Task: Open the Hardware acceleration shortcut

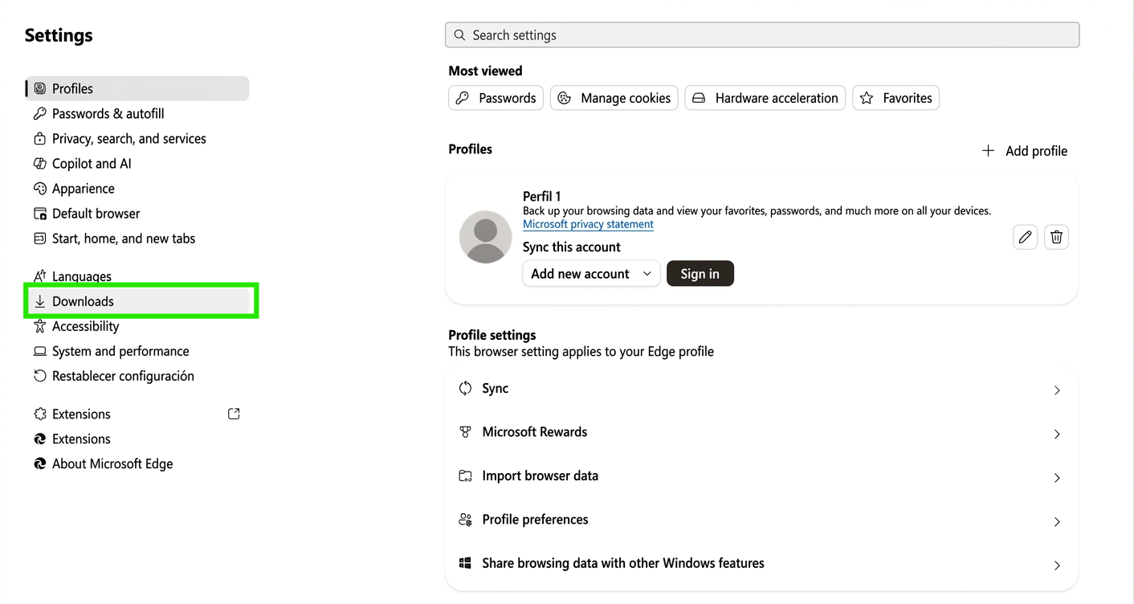Action: 765,98
